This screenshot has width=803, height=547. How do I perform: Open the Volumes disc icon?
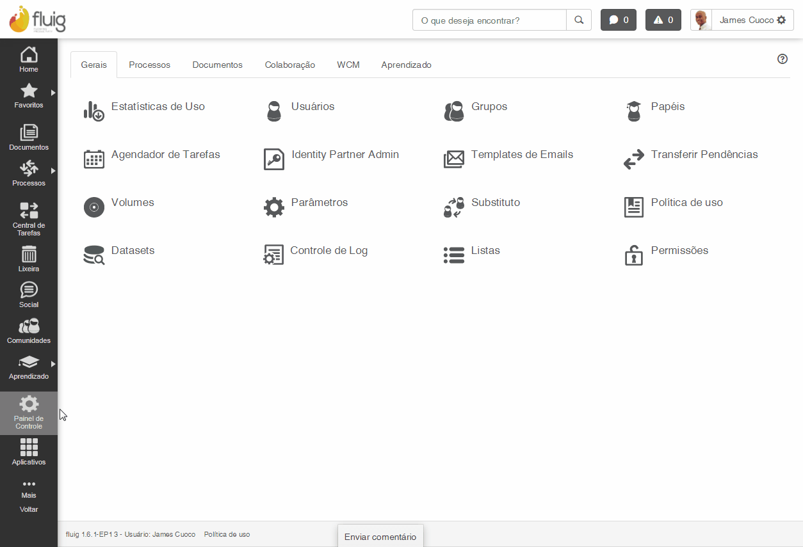93,207
